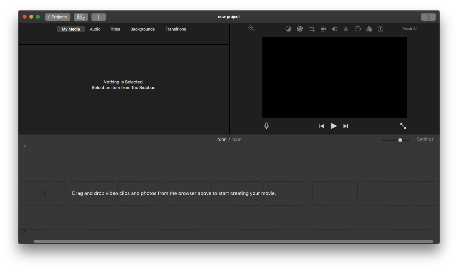
Task: Skip to the previous clip
Action: click(x=321, y=126)
